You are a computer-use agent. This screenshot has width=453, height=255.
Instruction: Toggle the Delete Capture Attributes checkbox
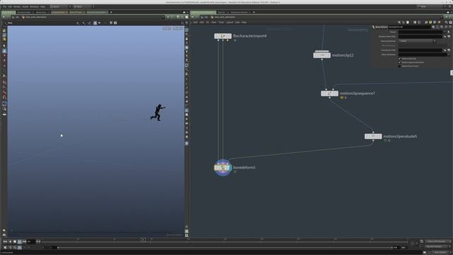pos(399,62)
